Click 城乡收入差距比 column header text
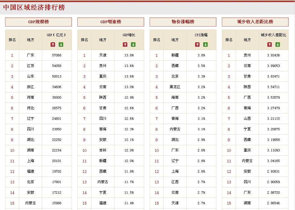 (274, 35)
